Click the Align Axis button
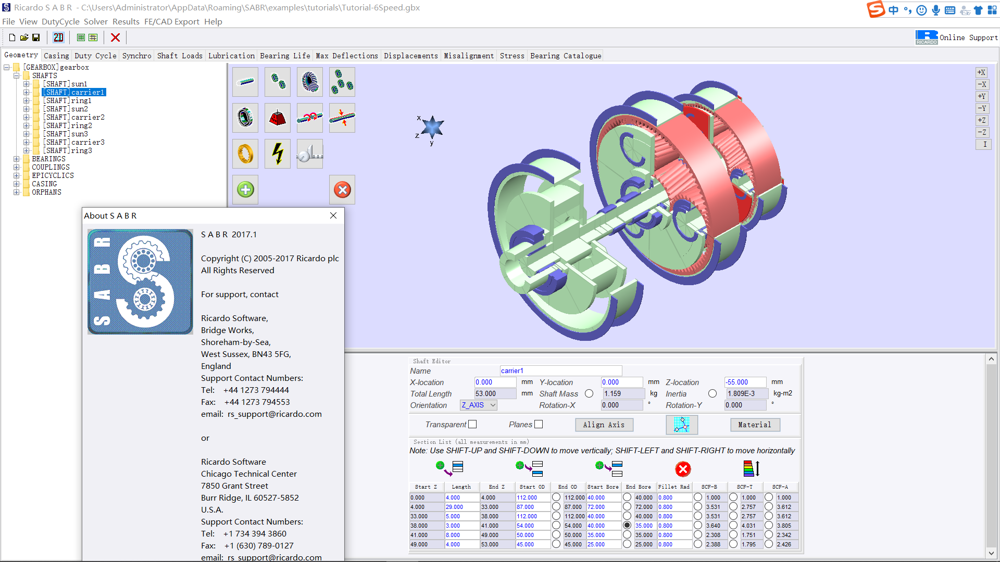Viewport: 1000px width, 562px height. (x=604, y=425)
